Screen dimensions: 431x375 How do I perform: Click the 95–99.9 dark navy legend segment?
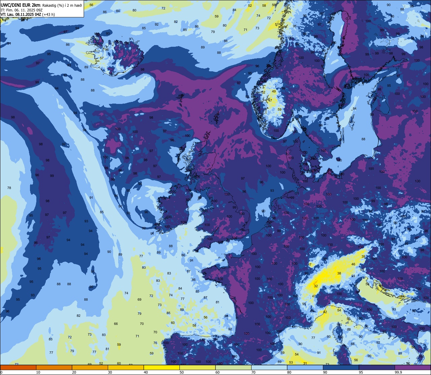(x=377, y=367)
